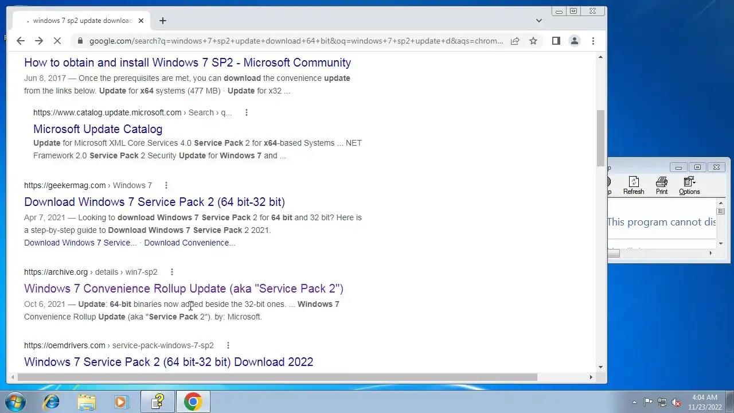
Task: Open Windows Explorer folder on taskbar
Action: (87, 402)
